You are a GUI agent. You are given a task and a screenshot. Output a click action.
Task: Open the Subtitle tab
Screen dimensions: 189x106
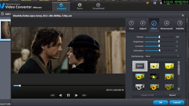pos(180,25)
